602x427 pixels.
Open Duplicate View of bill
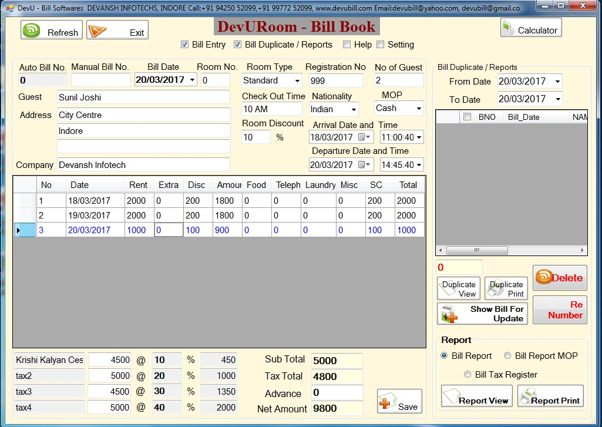[x=459, y=288]
